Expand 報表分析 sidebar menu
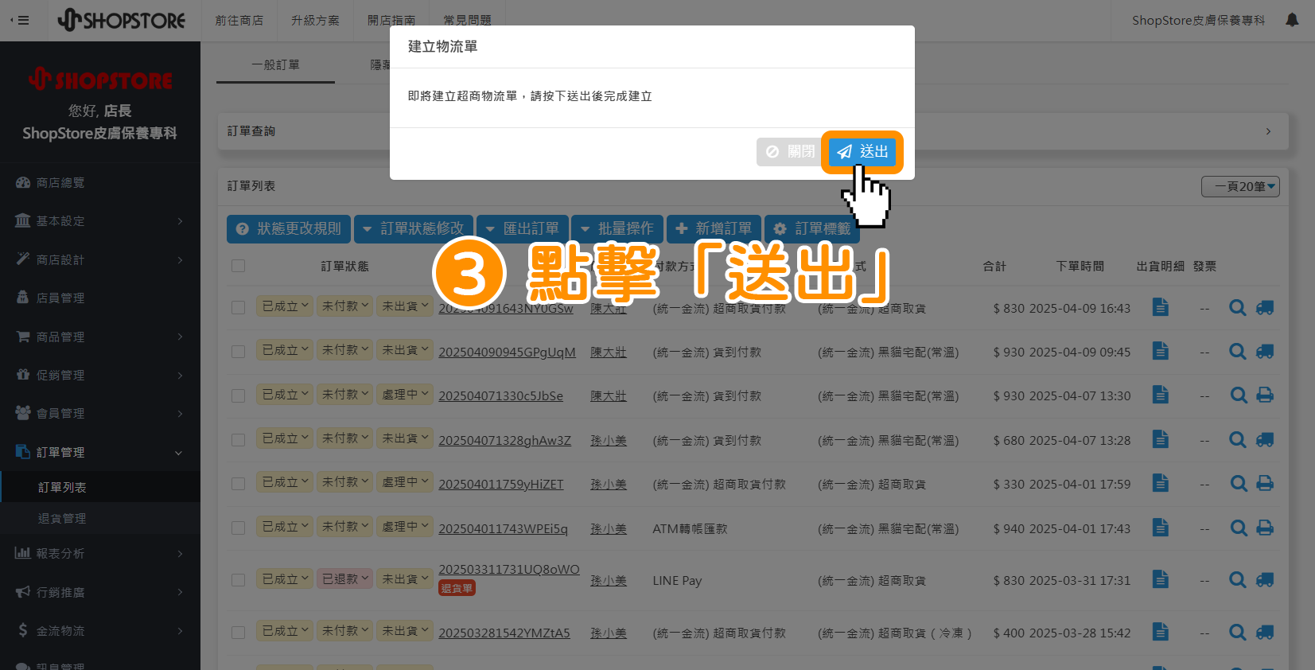The height and width of the screenshot is (670, 1315). tap(100, 554)
